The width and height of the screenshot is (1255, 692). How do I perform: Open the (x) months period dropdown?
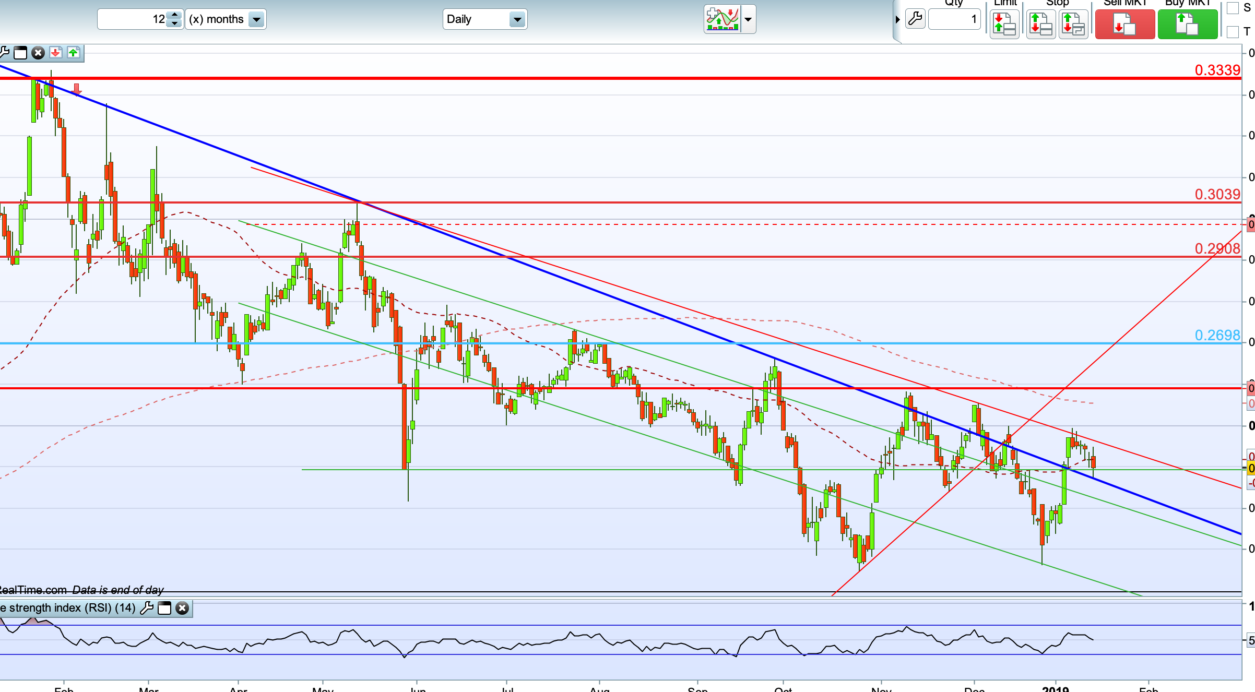(256, 20)
